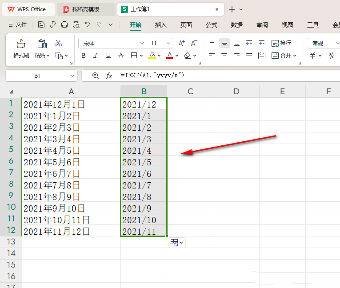Increase indent of cell content

(x=262, y=43)
